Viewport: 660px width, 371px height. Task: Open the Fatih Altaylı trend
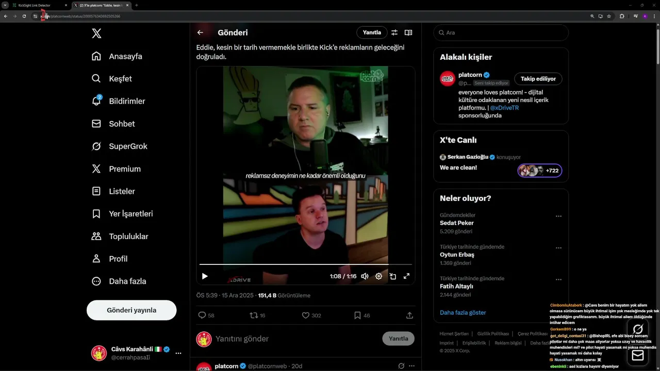pos(456,286)
